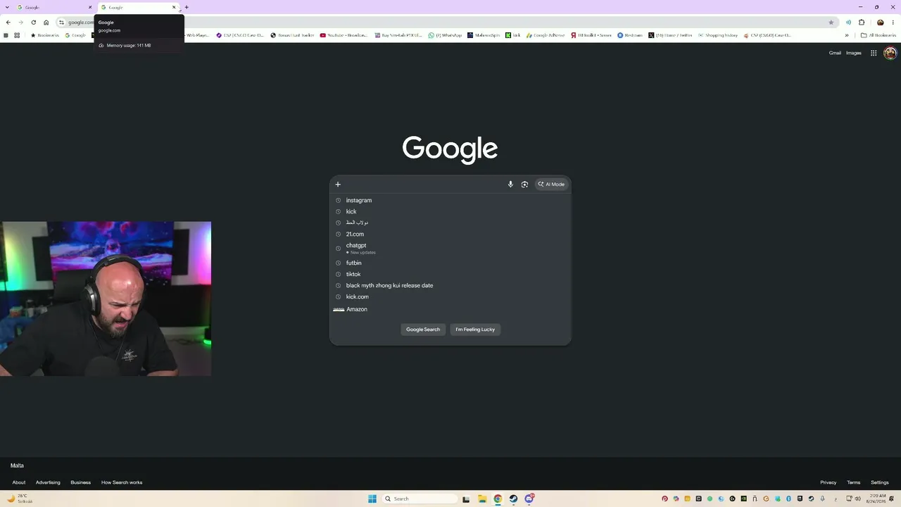Open the Windows Start menu

point(372,499)
